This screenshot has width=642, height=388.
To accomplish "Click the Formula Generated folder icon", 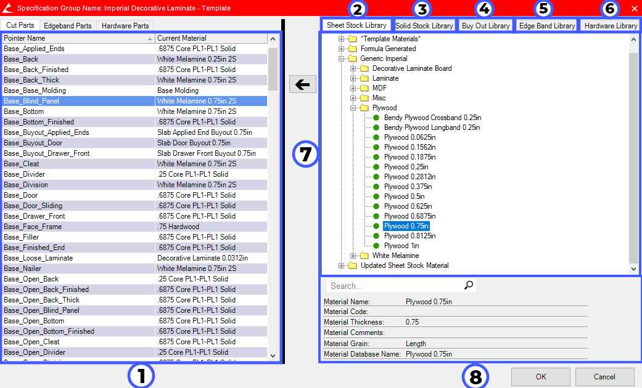I will [353, 49].
